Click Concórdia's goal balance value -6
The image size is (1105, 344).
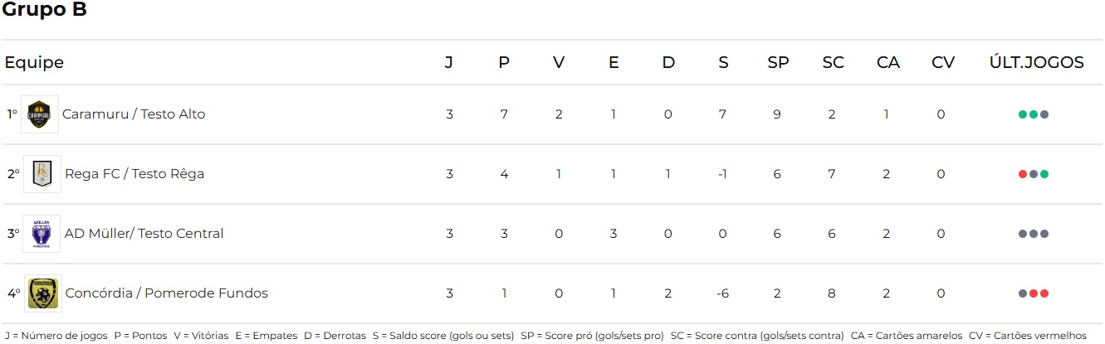click(722, 293)
